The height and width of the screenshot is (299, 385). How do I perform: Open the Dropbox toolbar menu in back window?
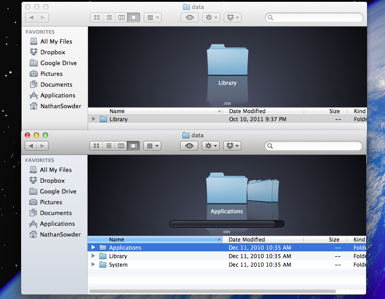point(233,18)
